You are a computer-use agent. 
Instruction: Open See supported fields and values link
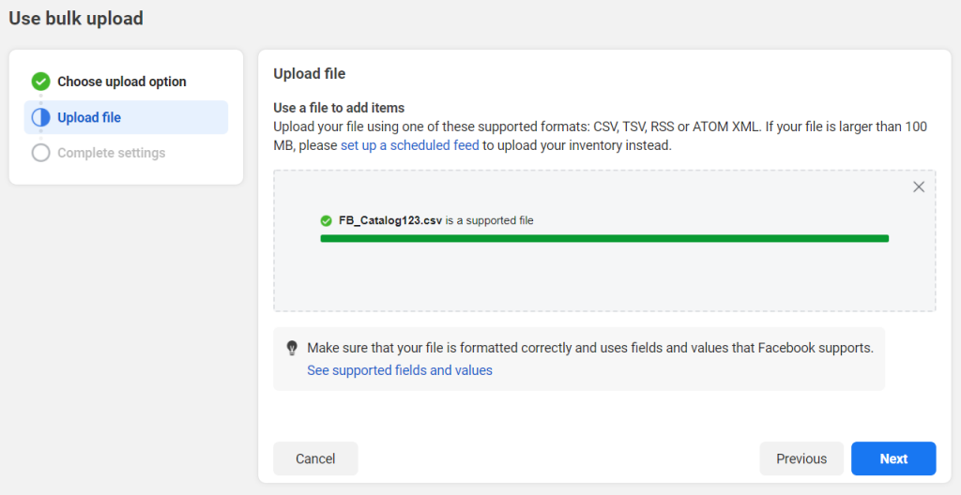pos(400,370)
